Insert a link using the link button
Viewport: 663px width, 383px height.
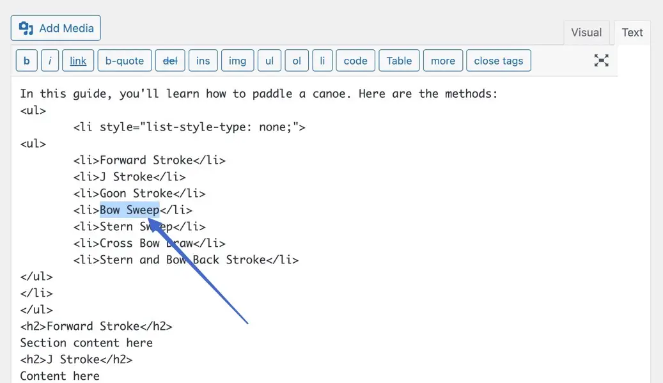pyautogui.click(x=77, y=60)
